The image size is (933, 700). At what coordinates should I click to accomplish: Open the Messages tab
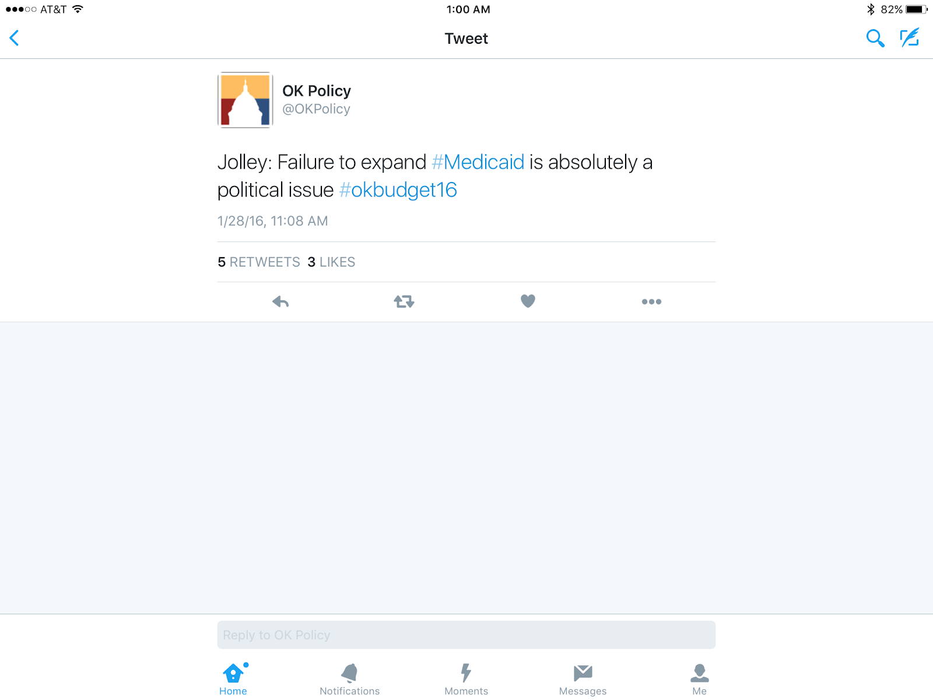pos(583,680)
